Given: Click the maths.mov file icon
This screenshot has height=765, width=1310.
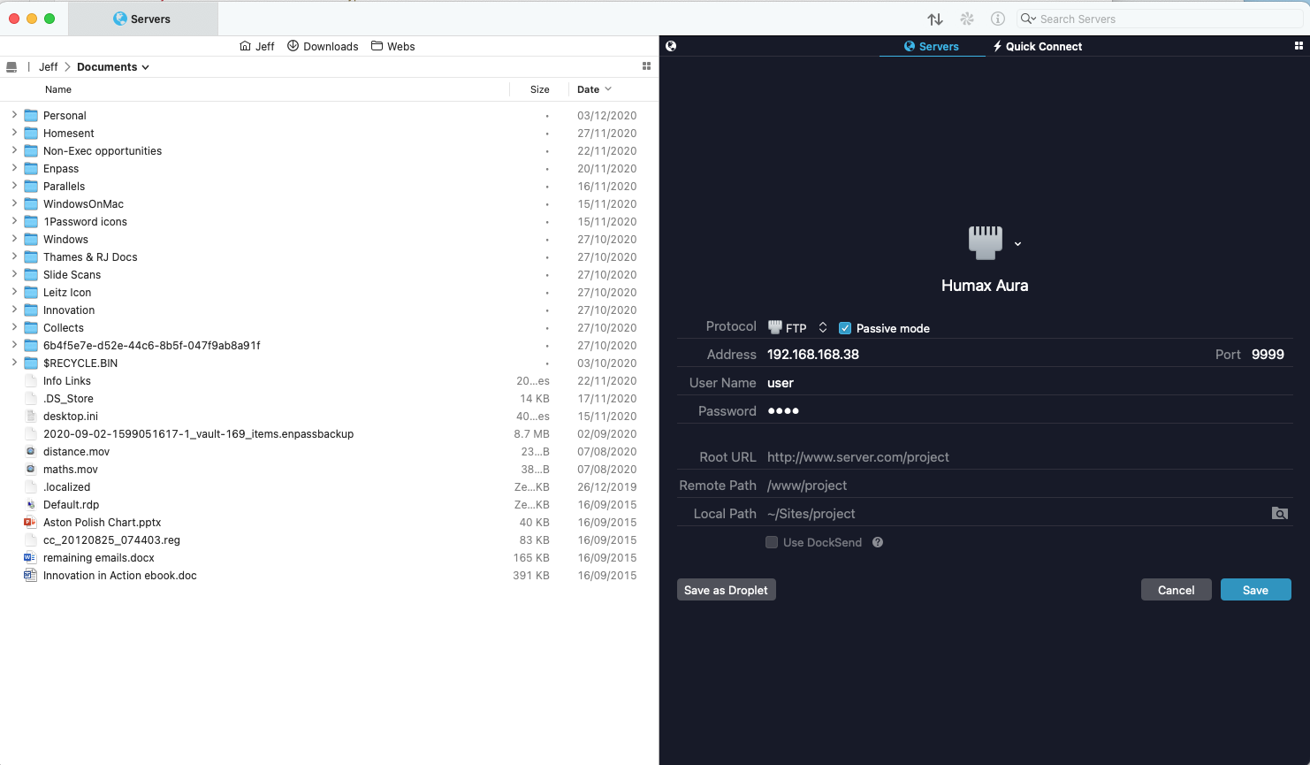Looking at the screenshot, I should point(30,469).
